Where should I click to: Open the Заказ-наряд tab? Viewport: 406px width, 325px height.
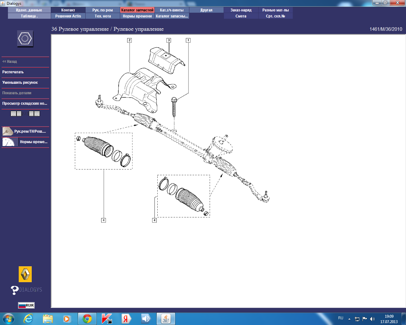coord(241,10)
